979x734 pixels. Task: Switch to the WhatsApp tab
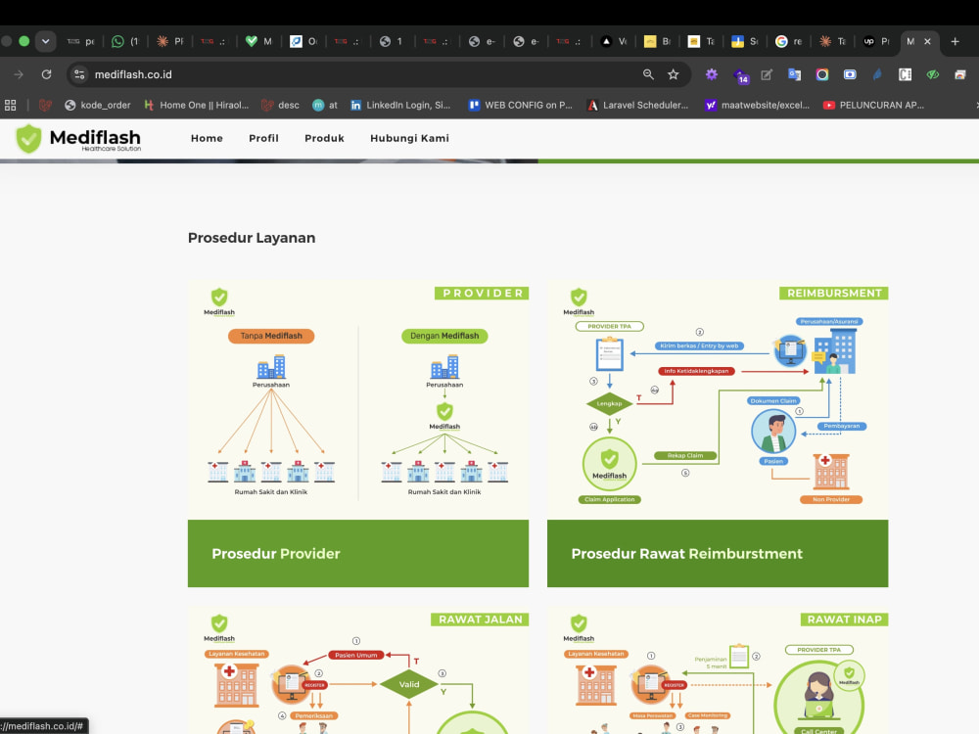coord(125,41)
